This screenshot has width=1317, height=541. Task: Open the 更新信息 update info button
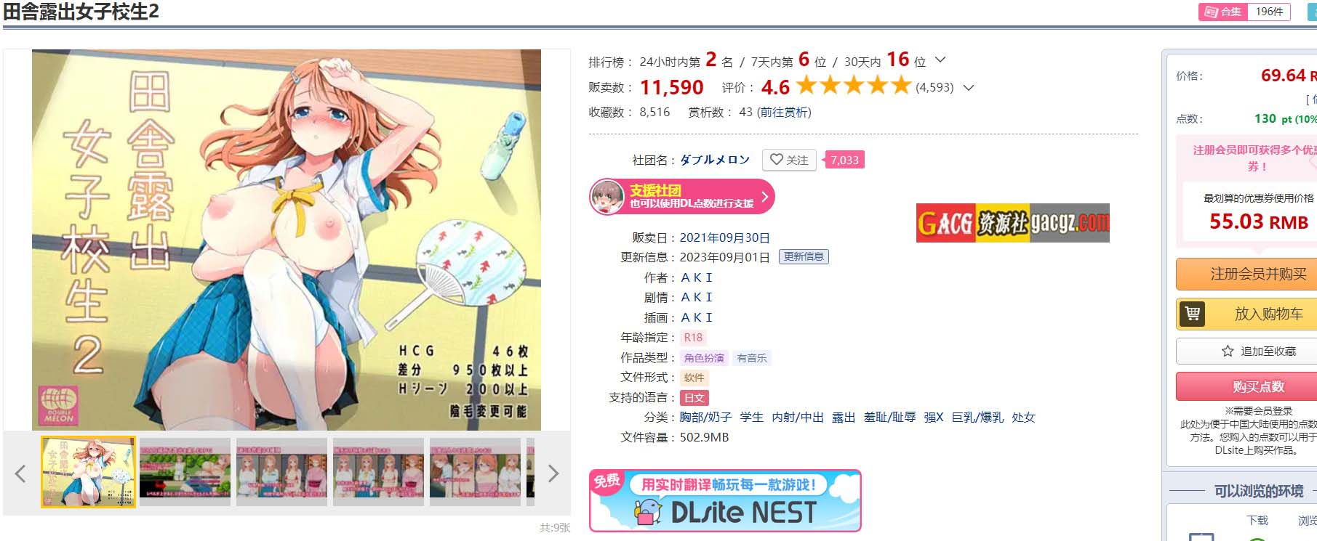tap(804, 256)
